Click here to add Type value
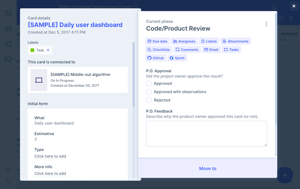The height and width of the screenshot is (189, 300). pos(50,156)
